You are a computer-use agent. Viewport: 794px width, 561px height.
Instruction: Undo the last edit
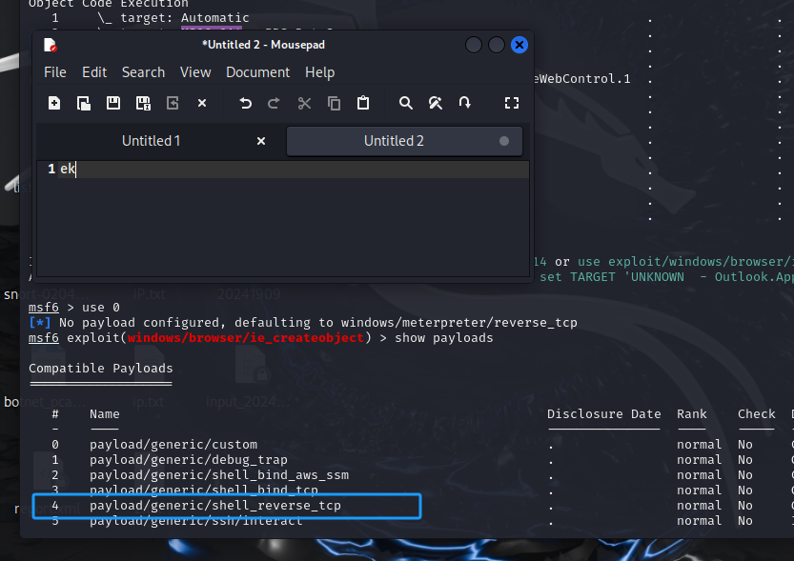point(246,103)
